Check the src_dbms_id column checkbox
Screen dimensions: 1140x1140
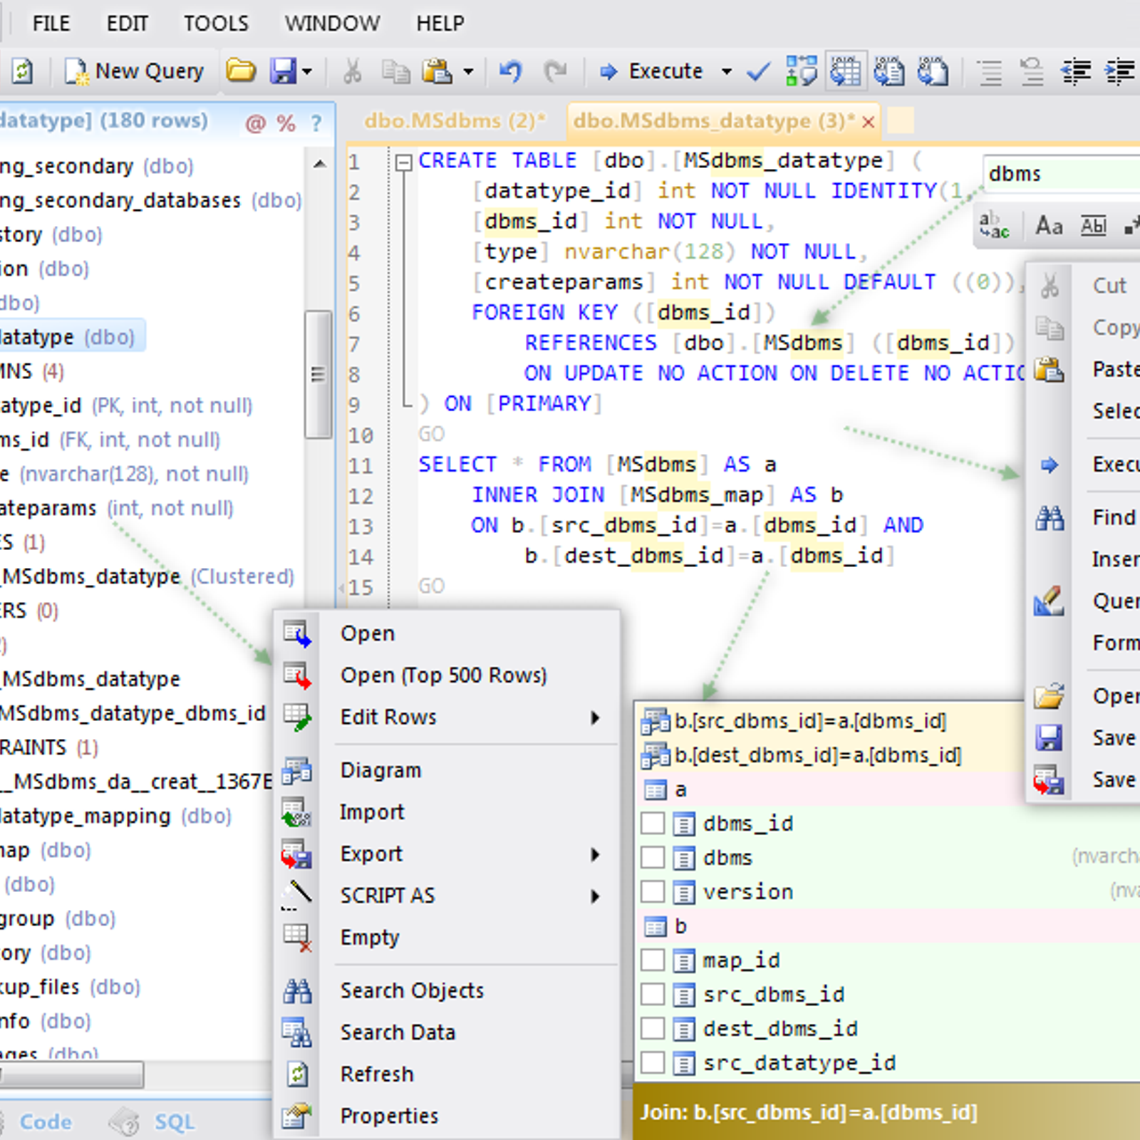tap(653, 995)
